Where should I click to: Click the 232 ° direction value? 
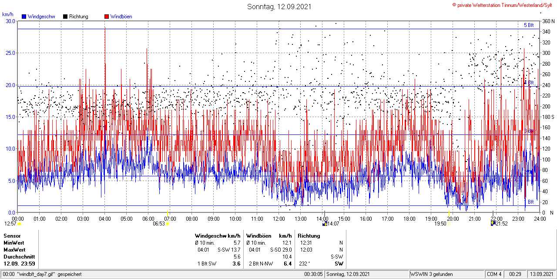click(x=305, y=264)
